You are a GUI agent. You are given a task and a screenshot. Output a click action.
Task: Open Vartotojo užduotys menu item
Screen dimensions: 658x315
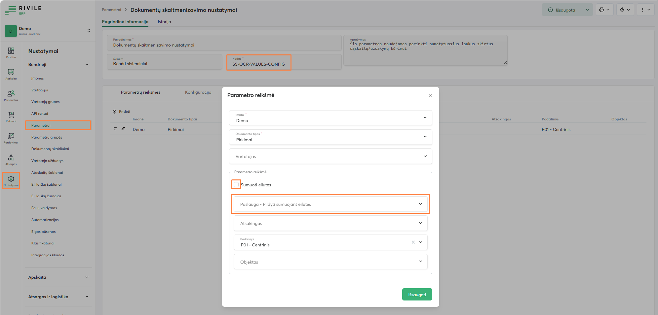[x=47, y=161]
